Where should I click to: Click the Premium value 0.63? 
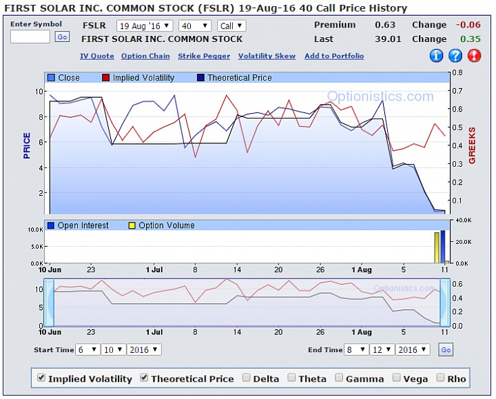coord(385,25)
